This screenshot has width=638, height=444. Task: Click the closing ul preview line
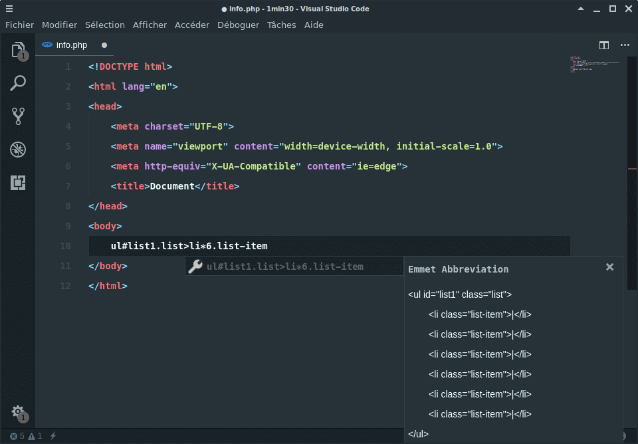[x=418, y=434]
